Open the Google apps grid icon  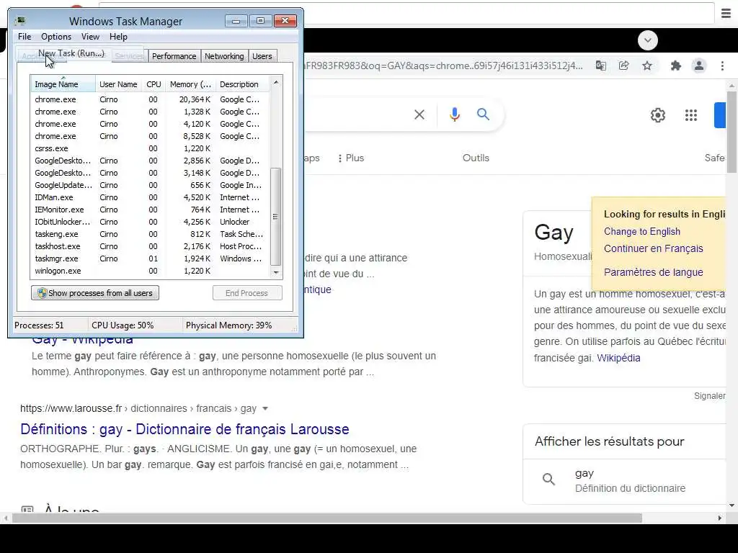pyautogui.click(x=691, y=115)
